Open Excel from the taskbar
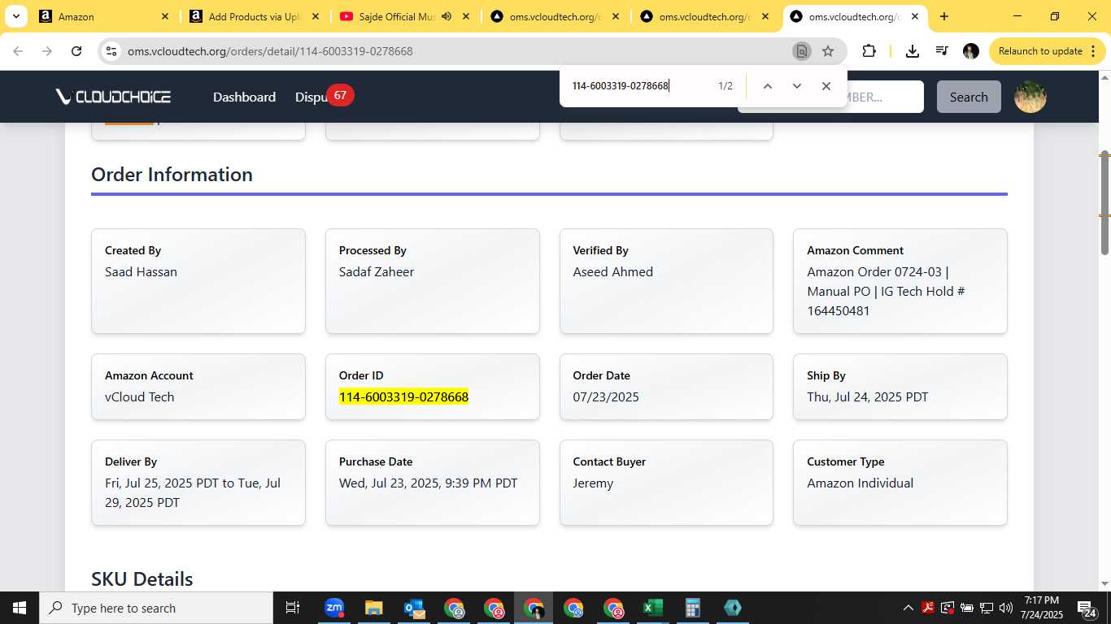1111x624 pixels. coord(652,608)
